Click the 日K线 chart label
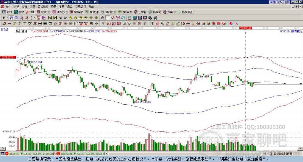303x162 pixels. coord(4,29)
